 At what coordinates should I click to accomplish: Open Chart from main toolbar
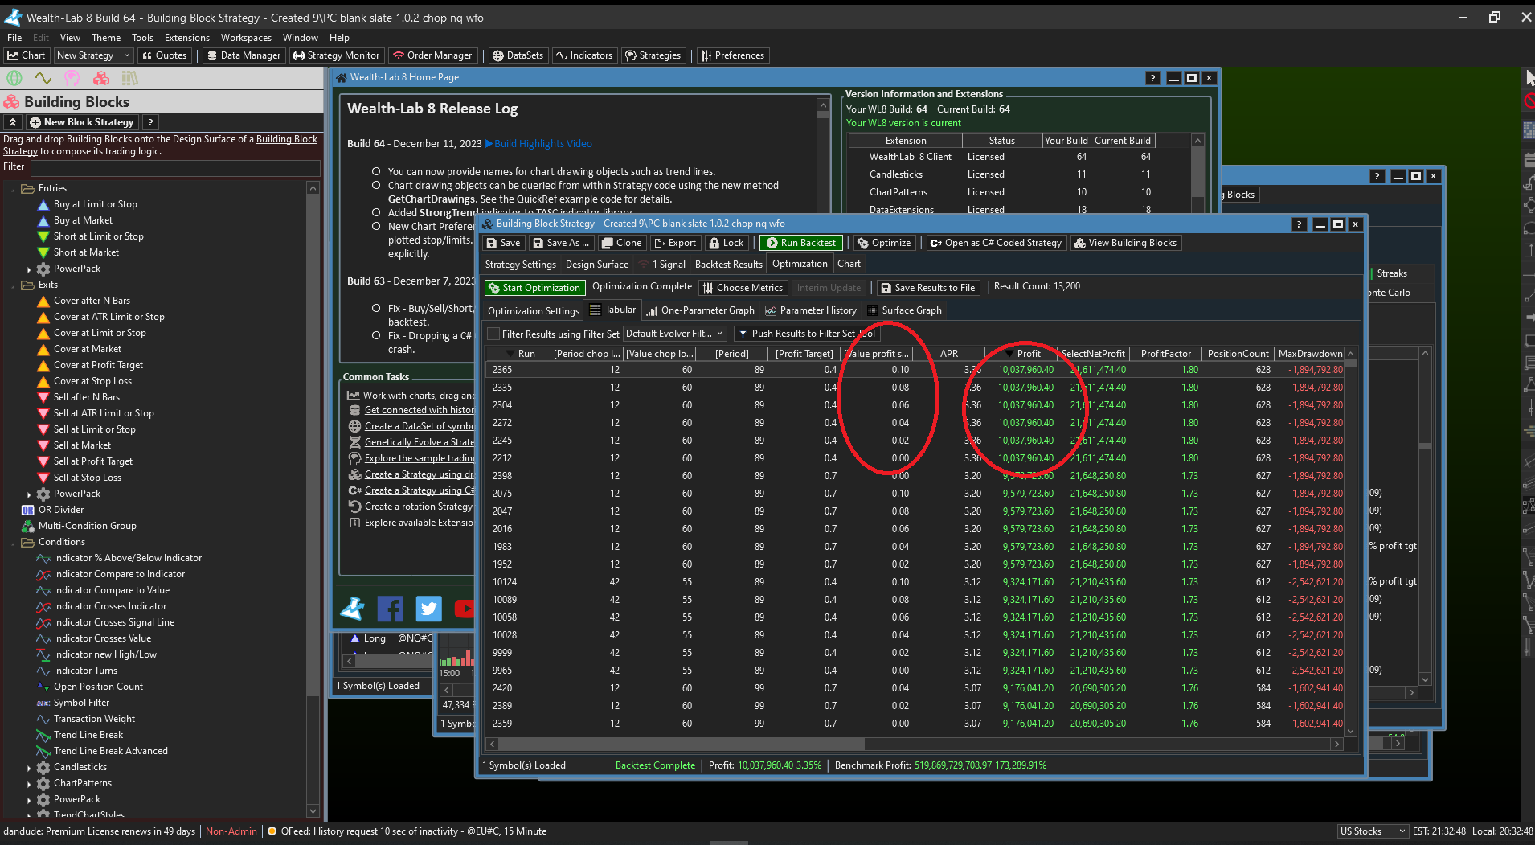pyautogui.click(x=26, y=55)
